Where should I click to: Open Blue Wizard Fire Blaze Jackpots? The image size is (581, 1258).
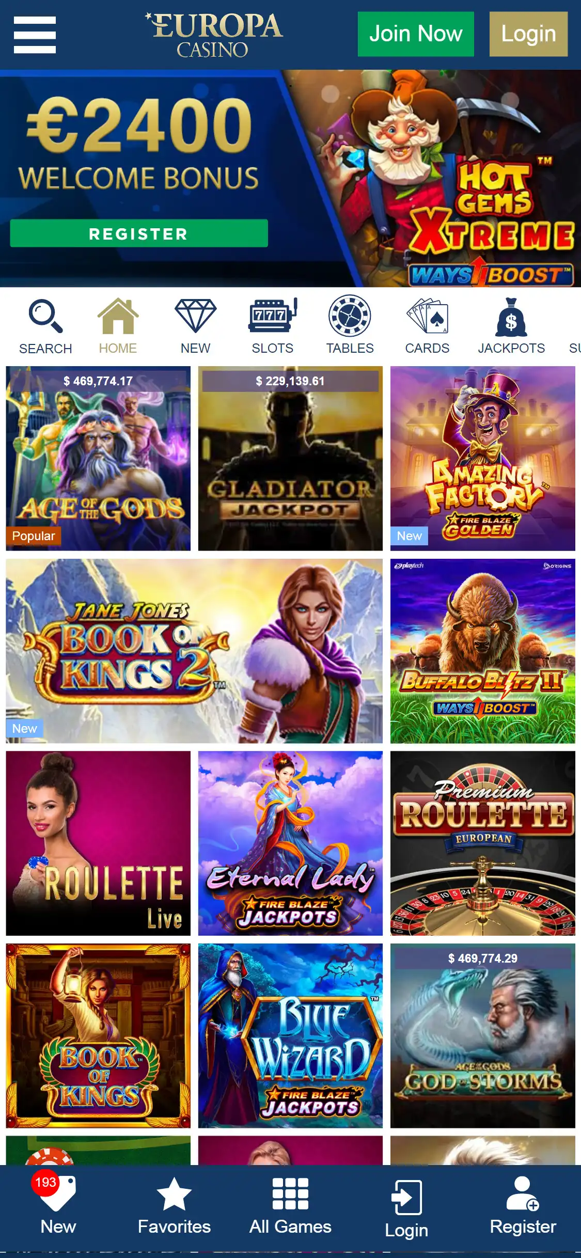(x=290, y=1036)
